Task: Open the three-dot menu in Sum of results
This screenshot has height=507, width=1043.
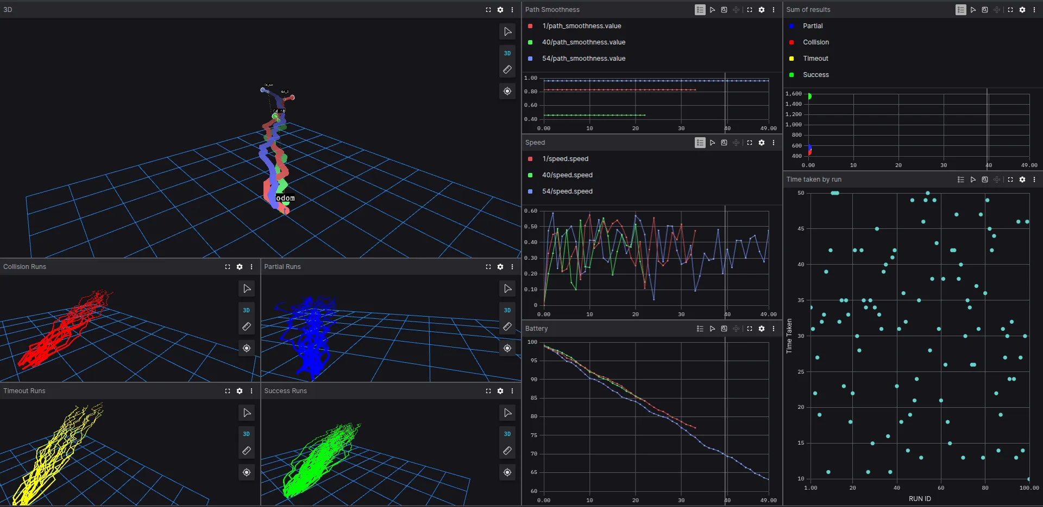Action: pos(1034,10)
